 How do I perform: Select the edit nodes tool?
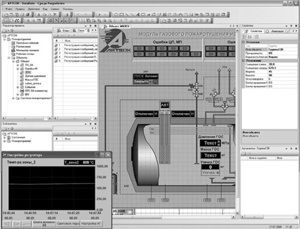tap(17, 20)
